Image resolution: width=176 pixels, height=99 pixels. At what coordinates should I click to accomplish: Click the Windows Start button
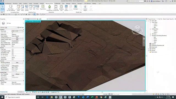[x=2, y=97]
